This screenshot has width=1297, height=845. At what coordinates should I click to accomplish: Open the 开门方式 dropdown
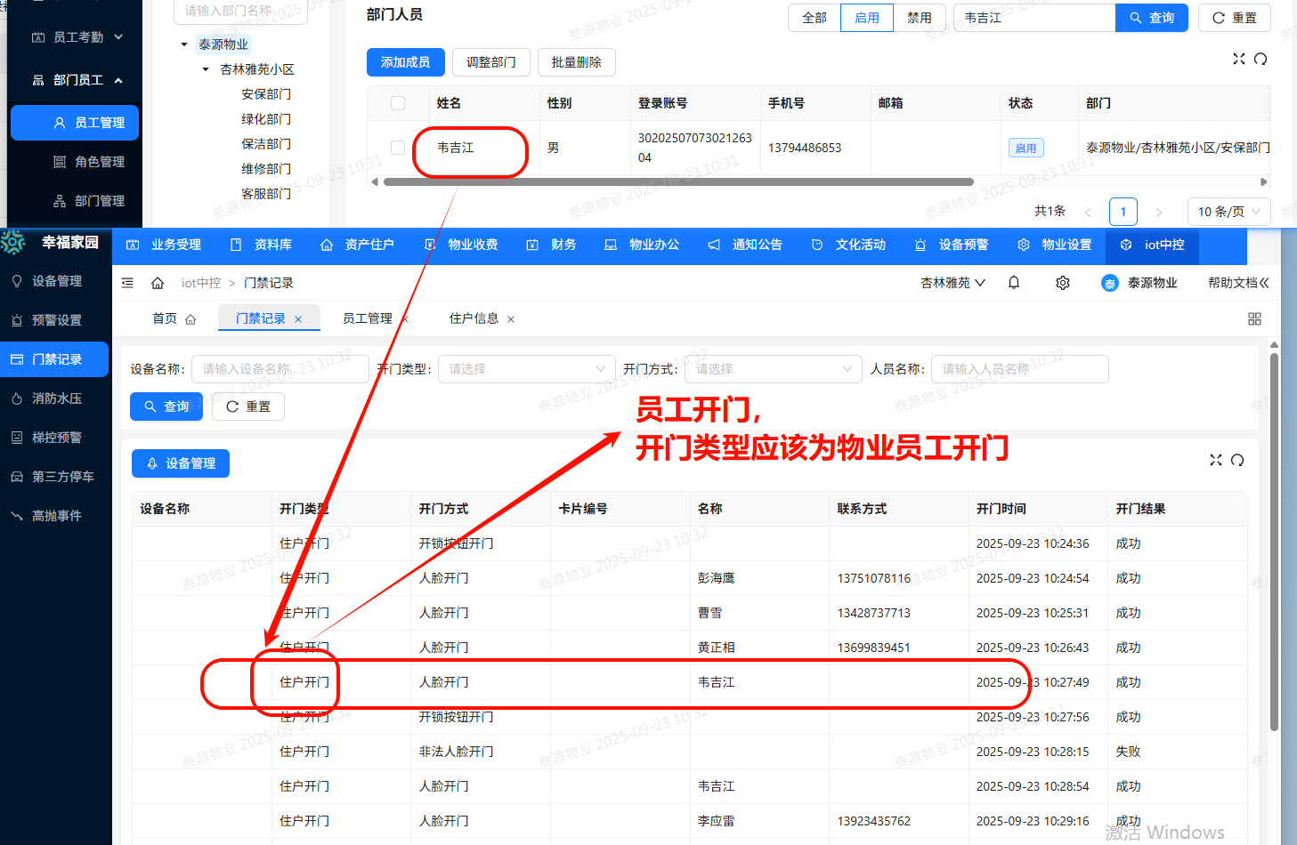773,368
